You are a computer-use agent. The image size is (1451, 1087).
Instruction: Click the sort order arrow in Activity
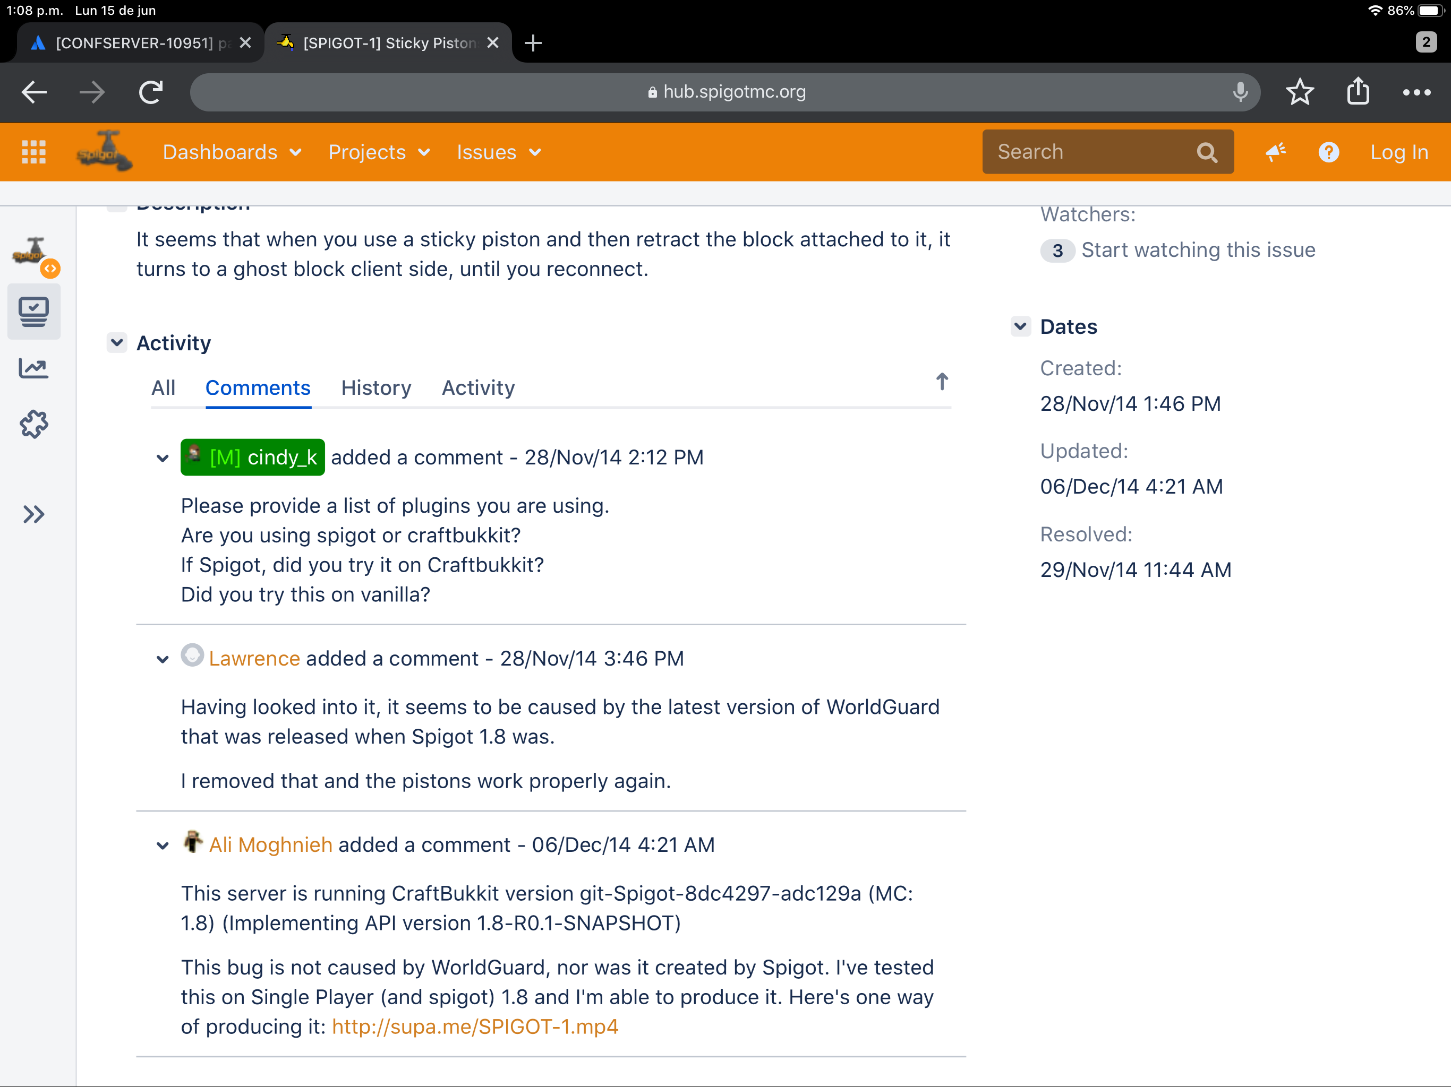(x=941, y=382)
